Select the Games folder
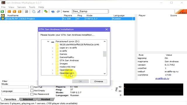Image resolution: width=187 pixels, height=105 pixels. point(63,54)
